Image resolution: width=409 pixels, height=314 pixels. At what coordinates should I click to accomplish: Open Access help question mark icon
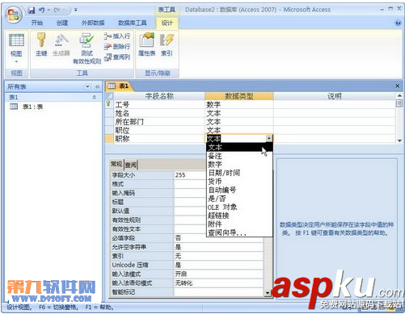tap(398, 23)
